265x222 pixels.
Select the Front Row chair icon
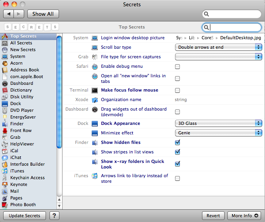(5, 131)
